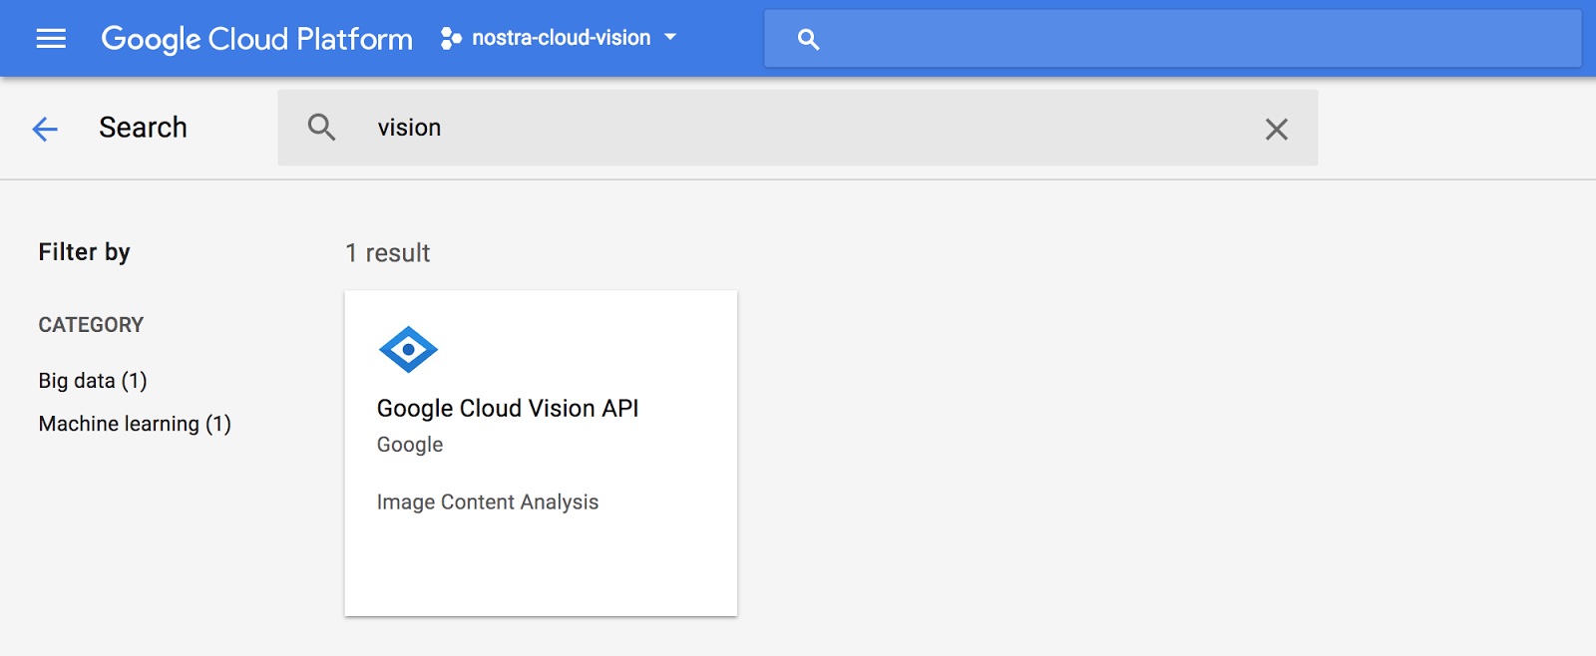This screenshot has width=1596, height=656.
Task: Click the search box containing vision
Action: [x=798, y=128]
